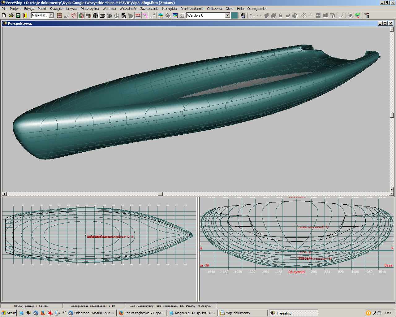Click the new control curve icon

pyautogui.click(x=341, y=15)
